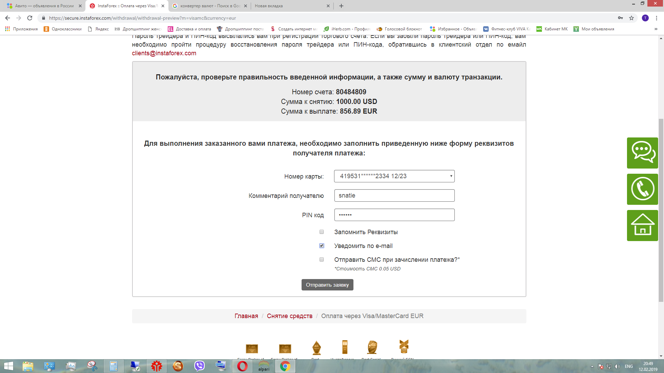
Task: Open the live chat widget
Action: (642, 153)
